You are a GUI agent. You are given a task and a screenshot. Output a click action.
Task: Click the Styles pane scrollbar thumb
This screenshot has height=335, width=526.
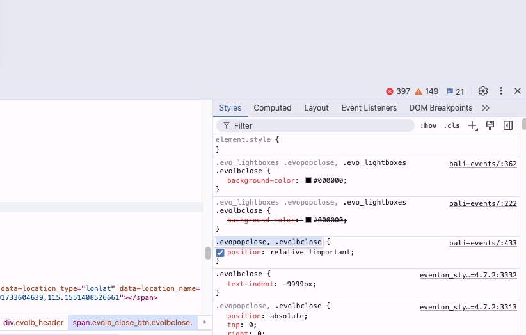click(x=524, y=124)
